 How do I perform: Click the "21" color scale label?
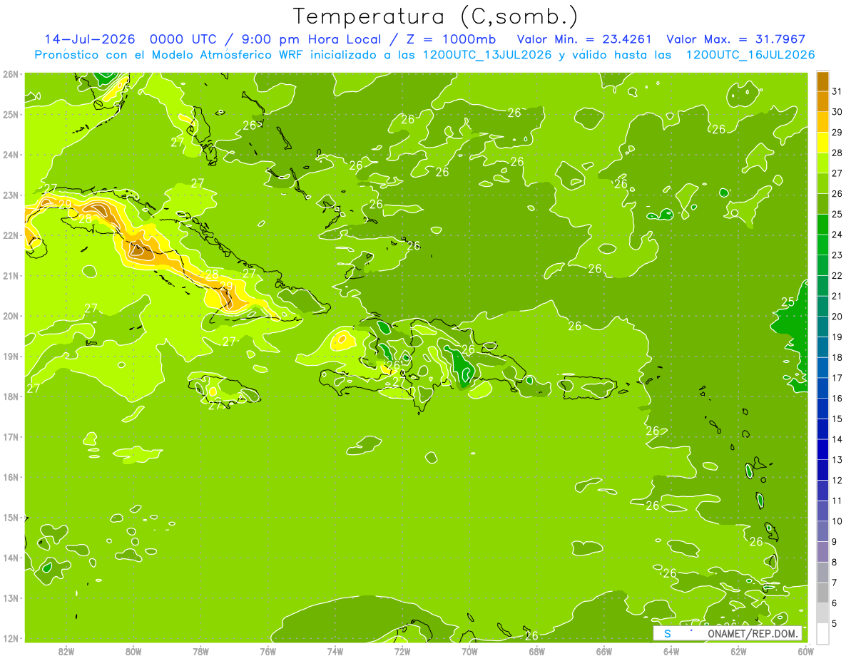tap(837, 296)
